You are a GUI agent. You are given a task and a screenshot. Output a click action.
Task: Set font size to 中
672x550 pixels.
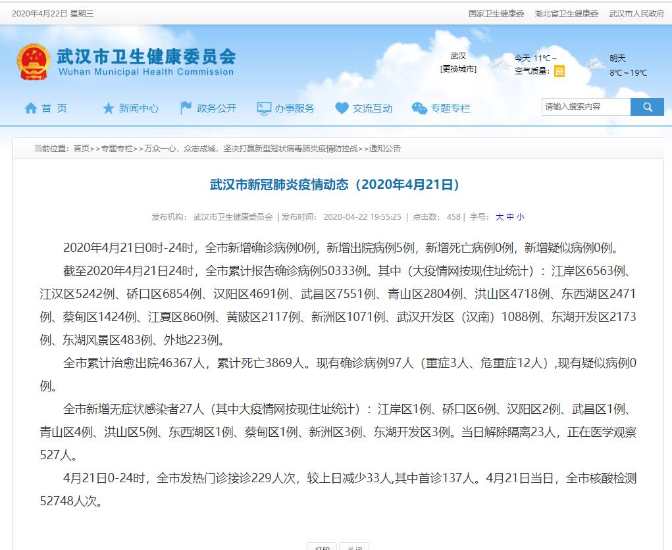510,216
